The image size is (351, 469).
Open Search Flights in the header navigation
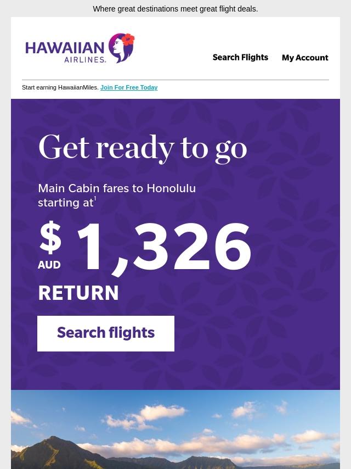[x=240, y=57]
